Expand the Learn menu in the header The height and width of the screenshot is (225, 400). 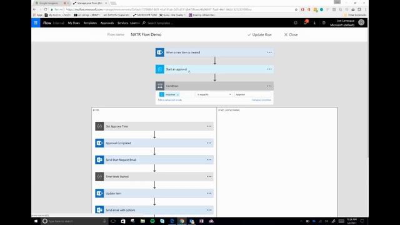point(135,23)
